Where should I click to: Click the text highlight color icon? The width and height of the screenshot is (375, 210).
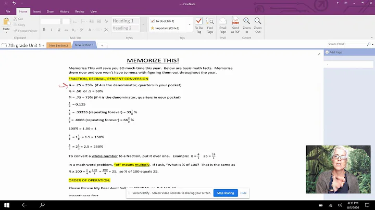point(82,30)
